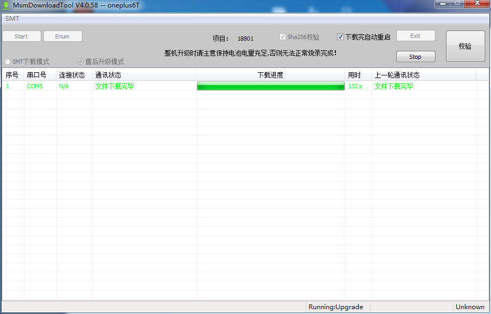Click the 项目： label
491x314 pixels.
click(x=220, y=39)
